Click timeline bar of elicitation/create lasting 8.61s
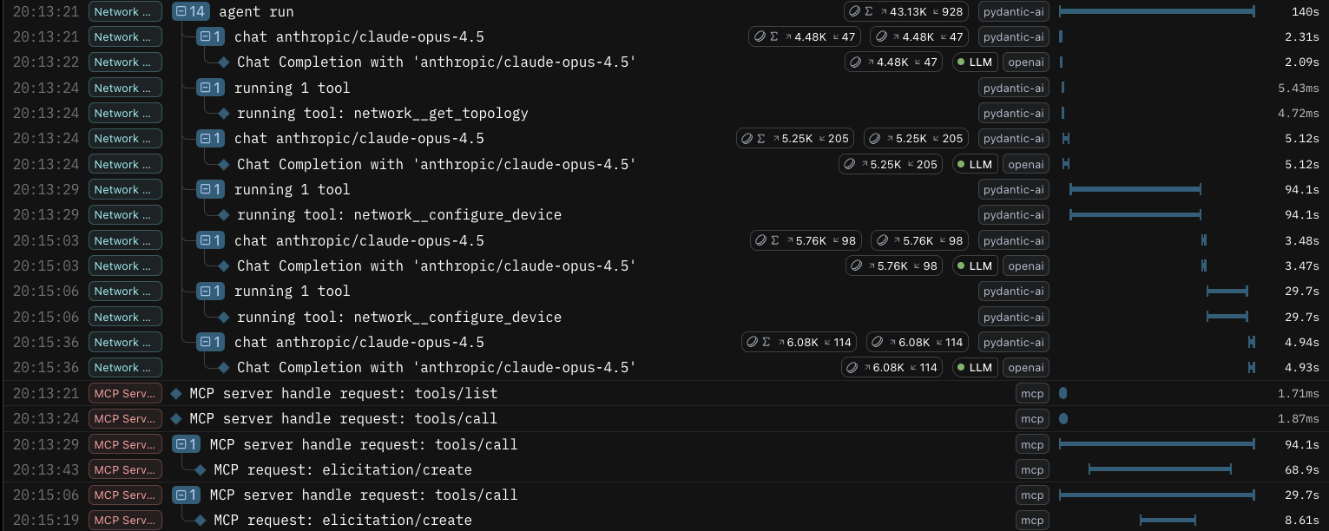 [x=1168, y=521]
